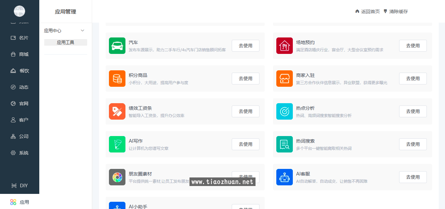Switch to the DIY sidebar section
The height and width of the screenshot is (209, 445).
(20, 185)
